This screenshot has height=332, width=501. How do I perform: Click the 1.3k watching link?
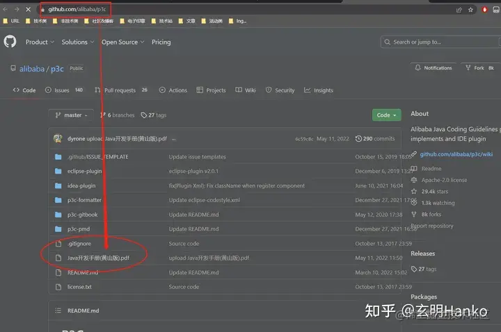click(433, 203)
